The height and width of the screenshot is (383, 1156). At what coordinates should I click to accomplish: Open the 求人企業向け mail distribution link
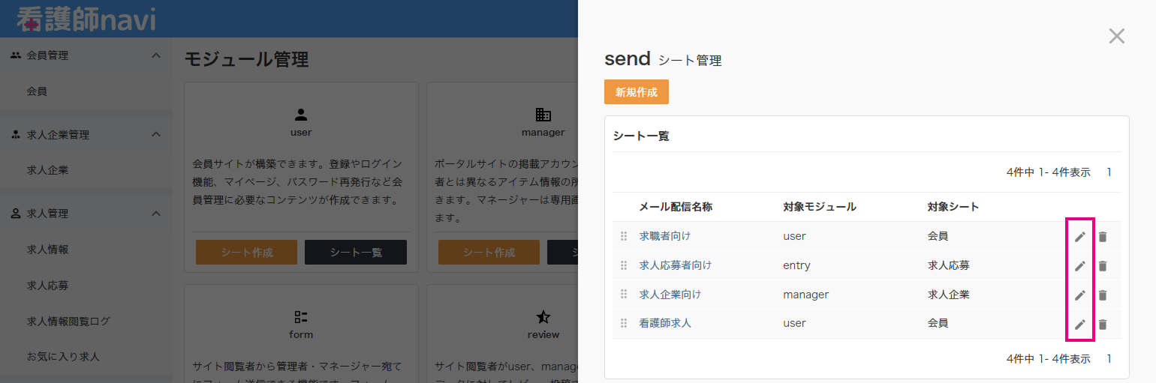[x=670, y=295]
